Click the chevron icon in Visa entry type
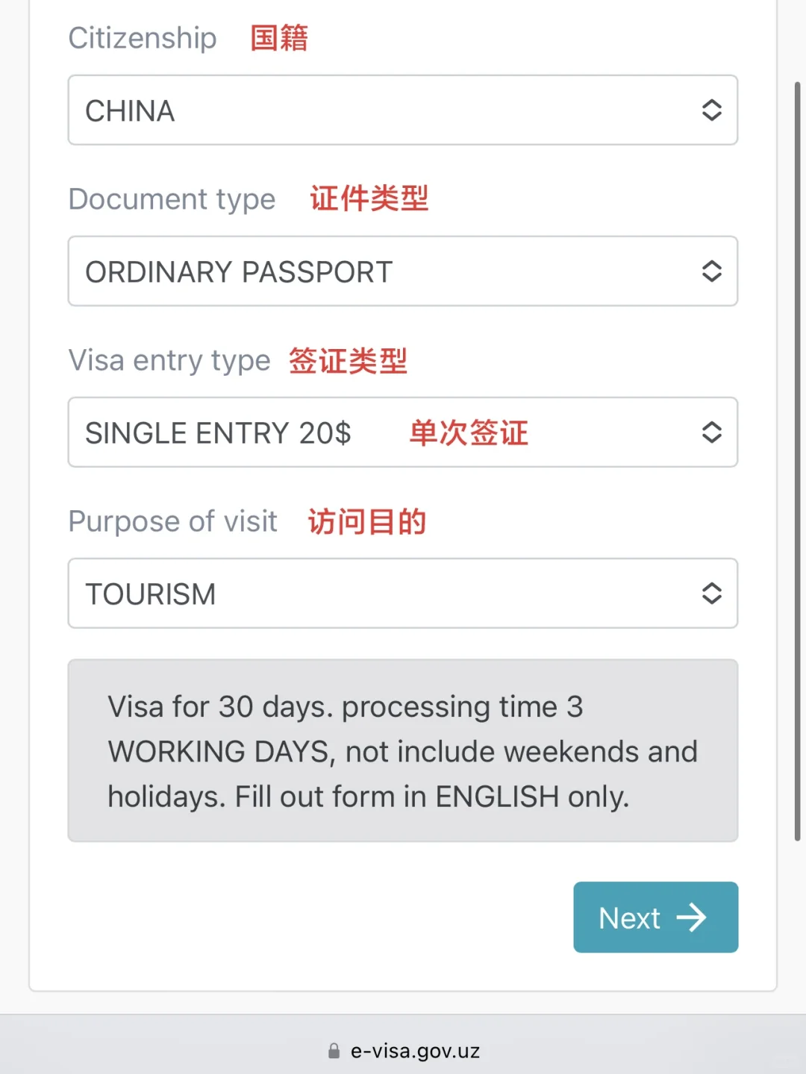Viewport: 806px width, 1074px height. 711,433
